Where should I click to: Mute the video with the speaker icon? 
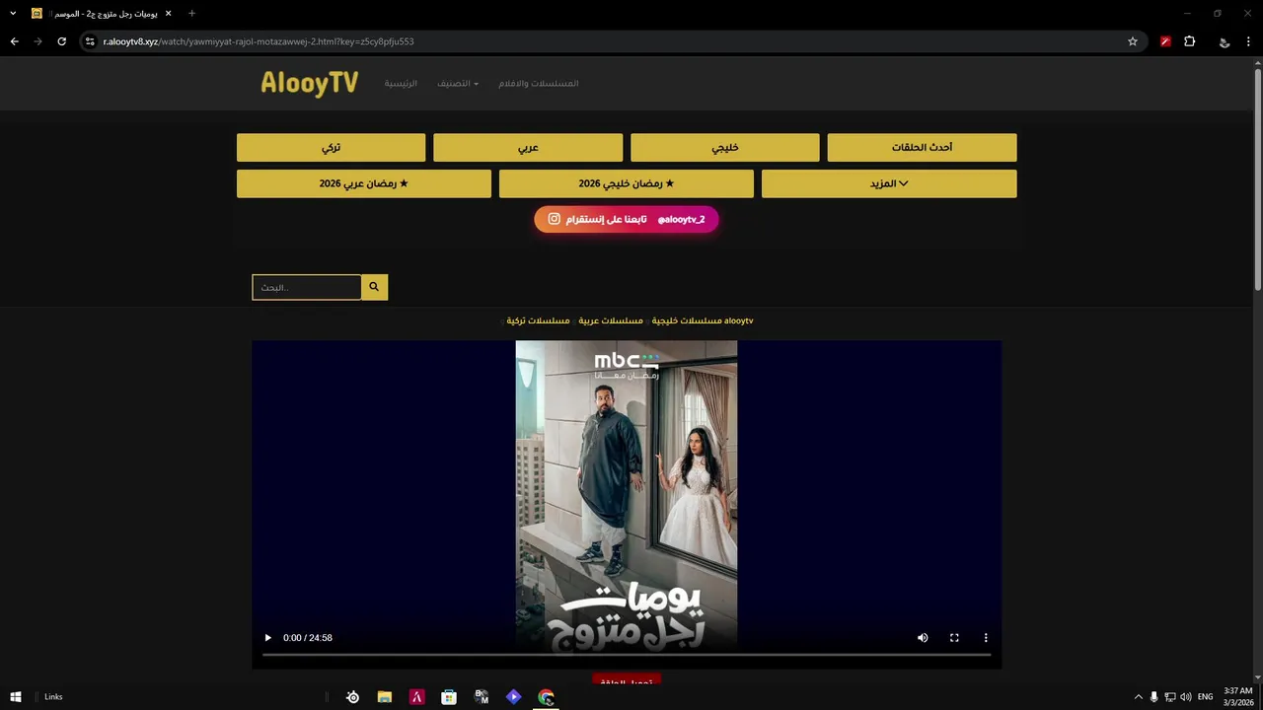923,638
